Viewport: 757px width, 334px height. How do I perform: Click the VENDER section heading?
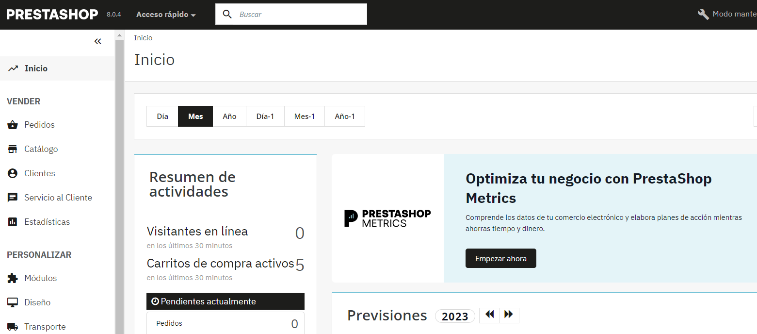[24, 101]
